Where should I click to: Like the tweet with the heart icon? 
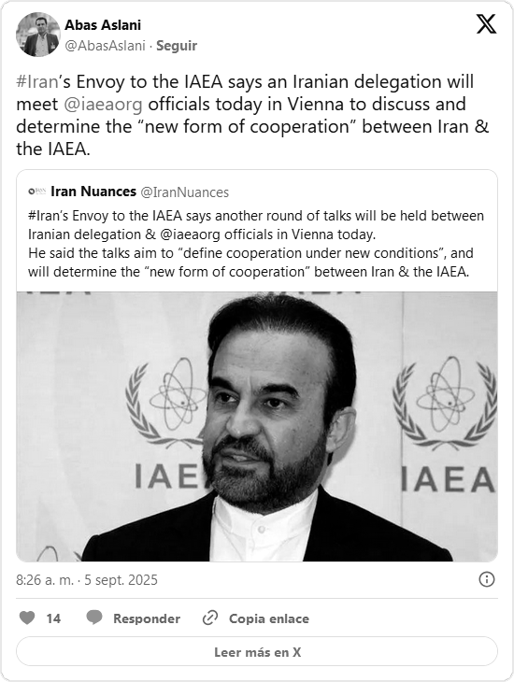point(27,618)
